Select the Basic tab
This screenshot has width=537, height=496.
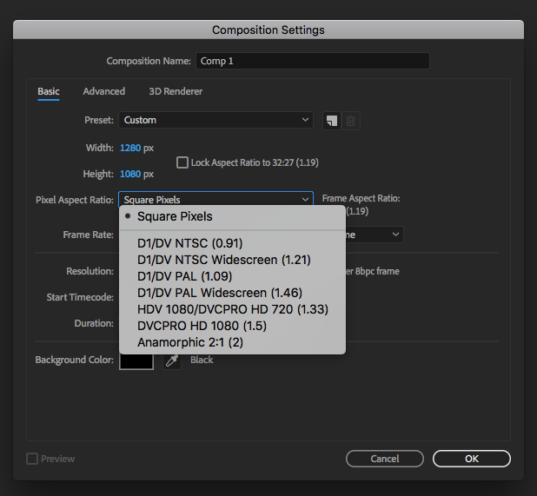[x=49, y=91]
